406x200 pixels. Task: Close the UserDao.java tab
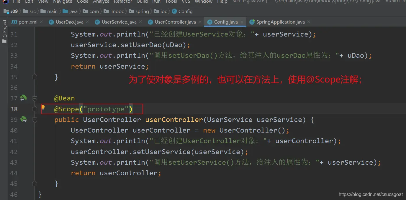coord(87,22)
